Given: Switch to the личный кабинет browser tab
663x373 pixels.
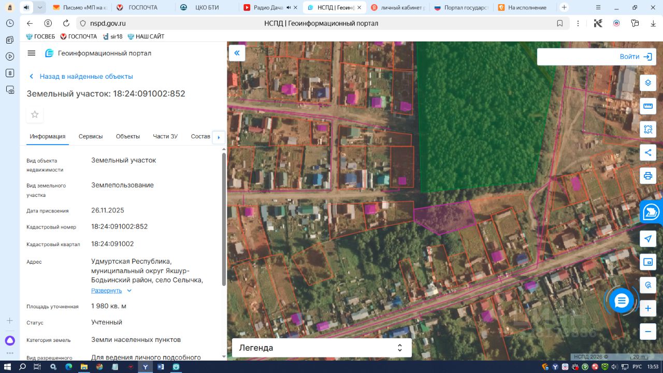Looking at the screenshot, I should [x=398, y=7].
